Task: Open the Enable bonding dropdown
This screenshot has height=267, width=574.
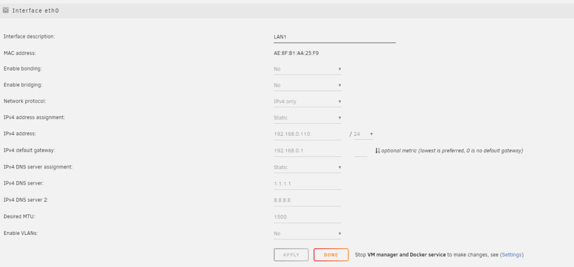Action: tap(308, 69)
